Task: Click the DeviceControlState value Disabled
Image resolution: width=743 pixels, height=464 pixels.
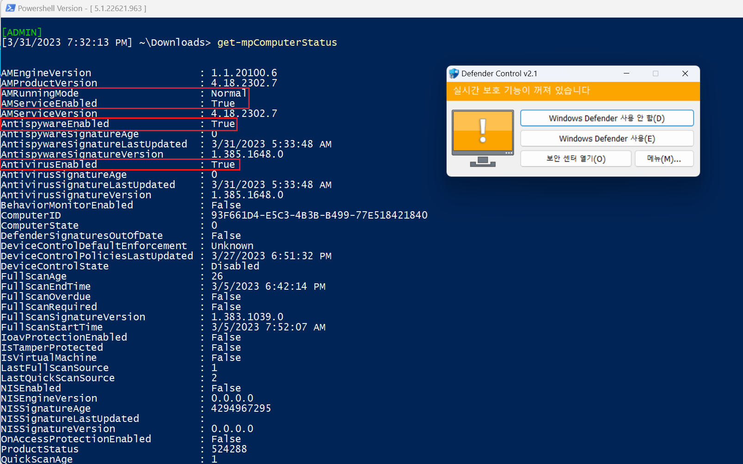Action: [x=235, y=266]
